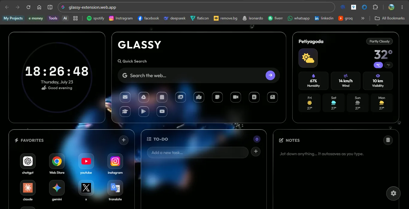Open the flaticon bookmark
This screenshot has width=409, height=209.
tap(200, 18)
